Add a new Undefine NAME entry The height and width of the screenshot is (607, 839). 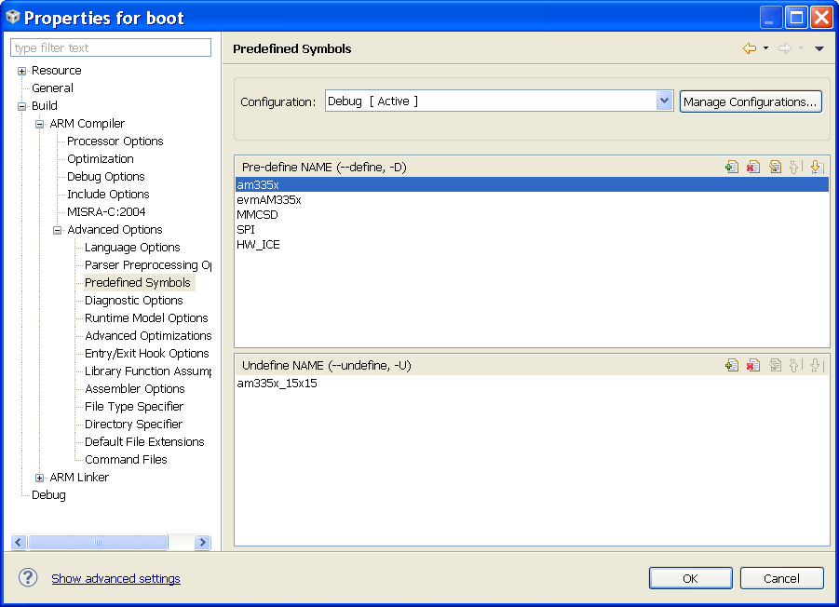[x=732, y=365]
